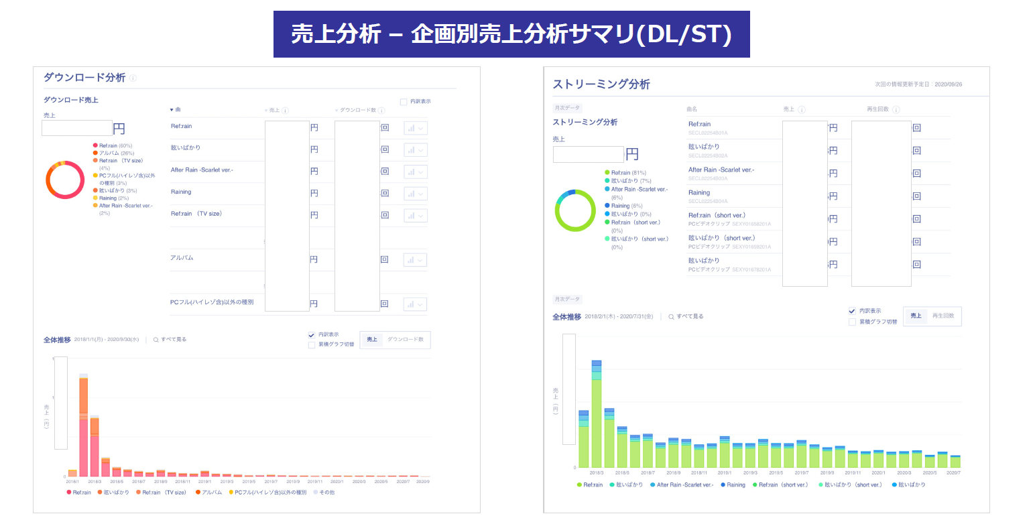Uncheck 内訳表示 in streaming trend section
The width and height of the screenshot is (1033, 528).
pyautogui.click(x=852, y=311)
